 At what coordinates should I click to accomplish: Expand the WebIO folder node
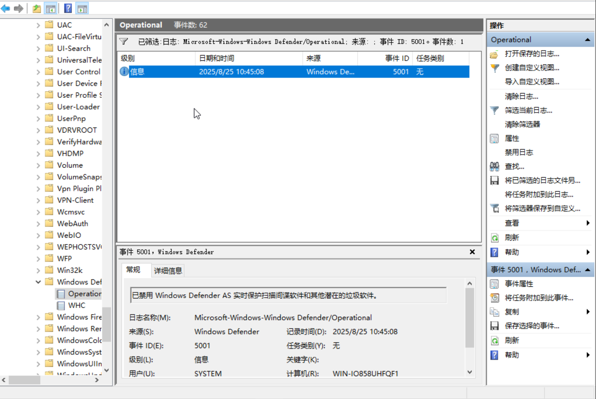[x=38, y=235]
